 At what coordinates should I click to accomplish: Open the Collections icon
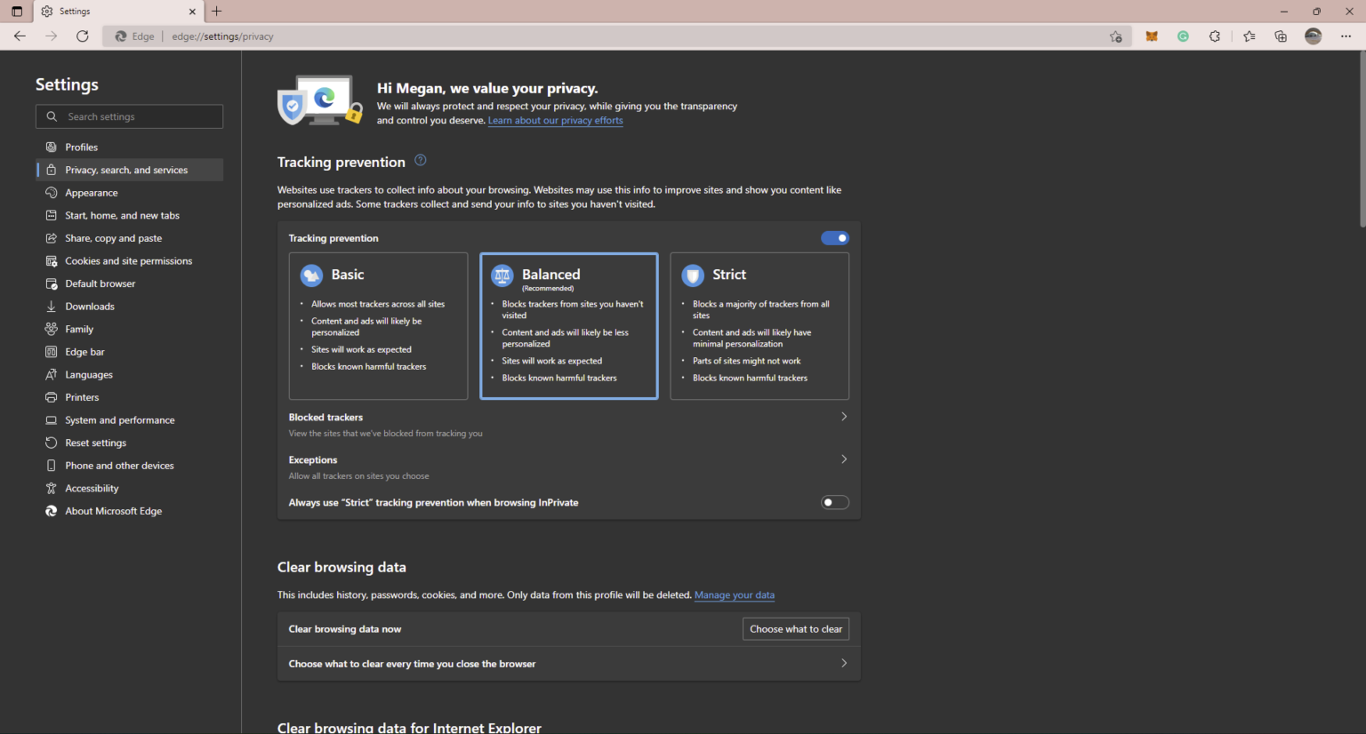pos(1281,36)
